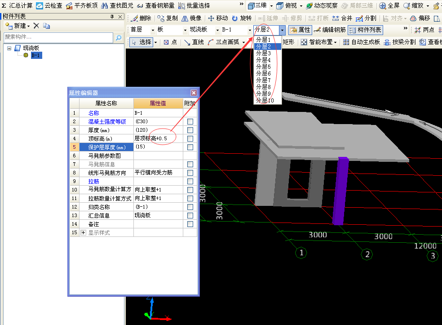Open 查找图元 find element tool
The image size is (442, 325).
(117, 5)
